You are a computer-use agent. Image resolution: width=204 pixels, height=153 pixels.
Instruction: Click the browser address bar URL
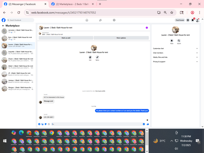click(x=64, y=13)
